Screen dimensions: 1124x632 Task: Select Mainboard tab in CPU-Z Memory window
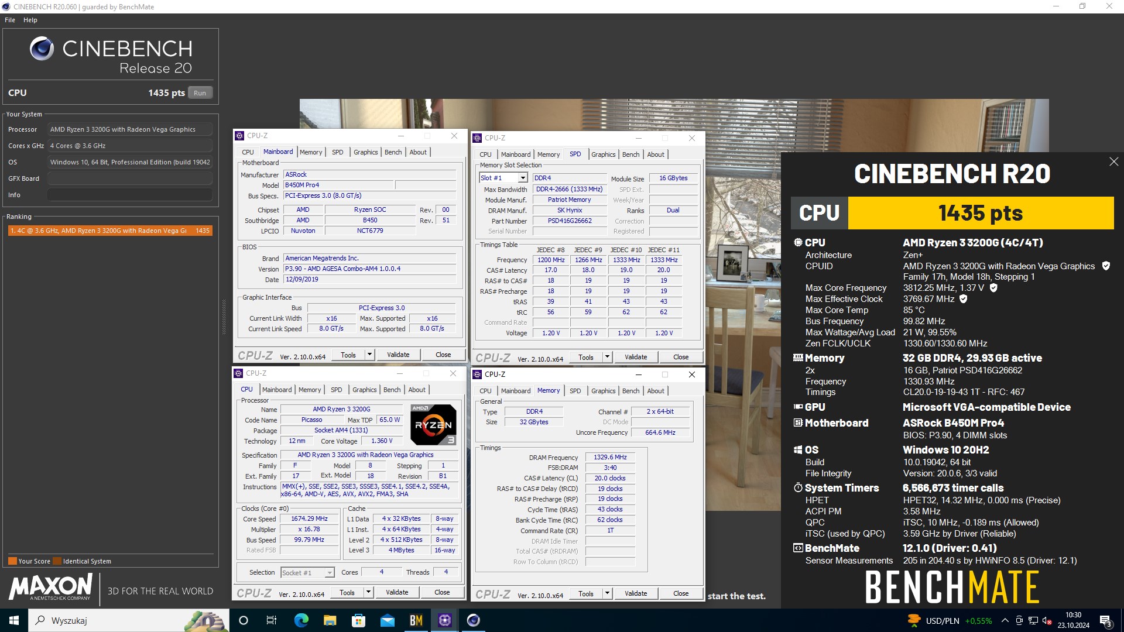point(516,391)
